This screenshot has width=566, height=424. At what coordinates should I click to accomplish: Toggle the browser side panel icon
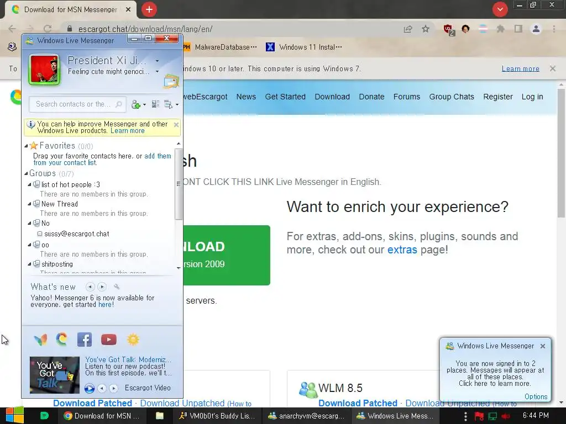(518, 29)
